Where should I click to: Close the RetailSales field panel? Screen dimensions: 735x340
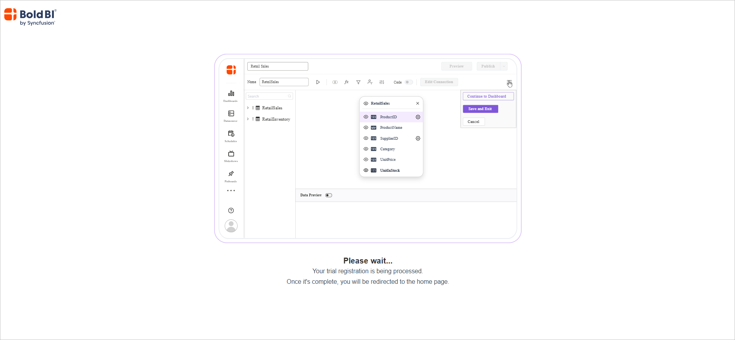(417, 103)
